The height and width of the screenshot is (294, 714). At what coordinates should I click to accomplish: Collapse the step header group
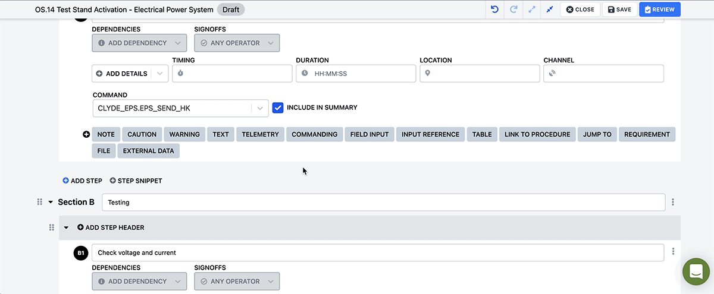point(66,227)
